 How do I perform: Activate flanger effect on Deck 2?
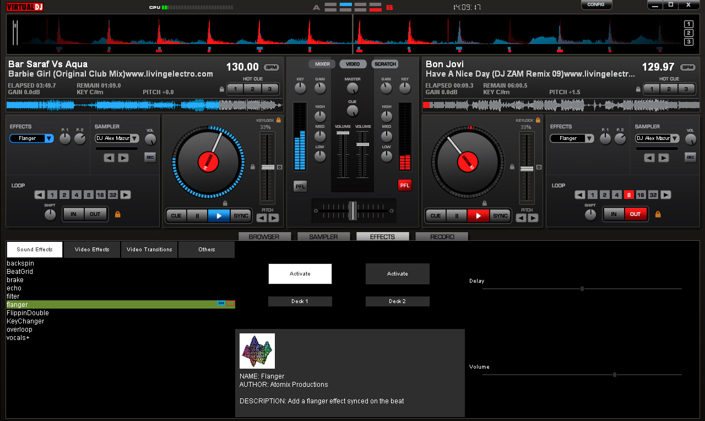click(398, 274)
